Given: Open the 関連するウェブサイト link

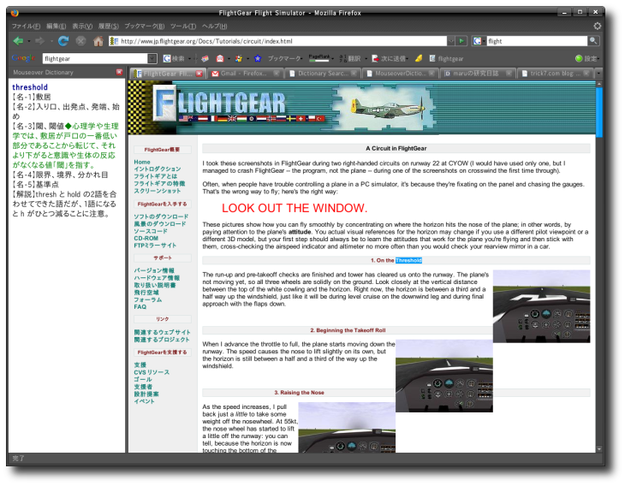Looking at the screenshot, I should tap(162, 332).
